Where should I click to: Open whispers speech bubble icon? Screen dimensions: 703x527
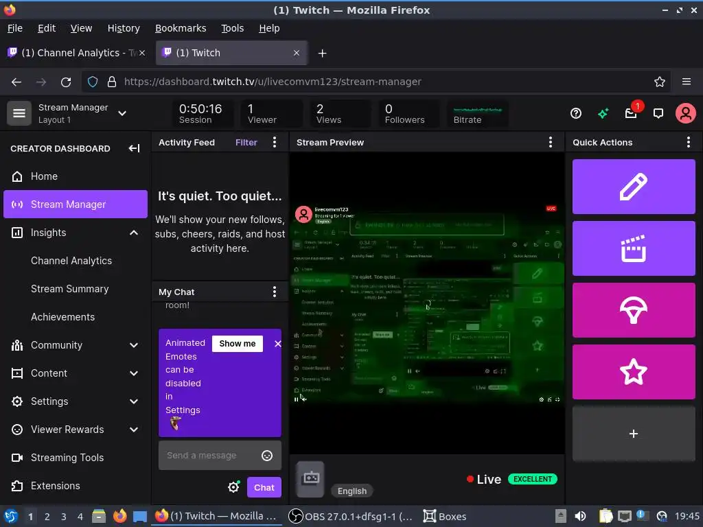click(658, 113)
